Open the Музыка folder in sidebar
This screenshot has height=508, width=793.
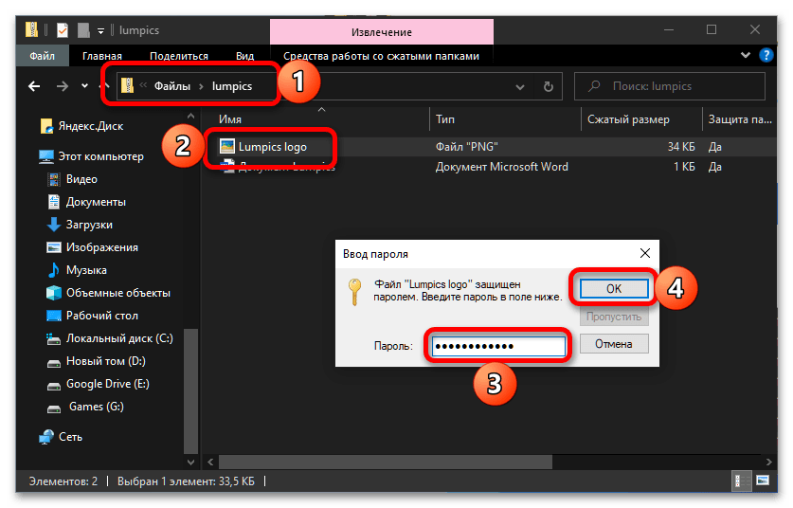pyautogui.click(x=85, y=270)
